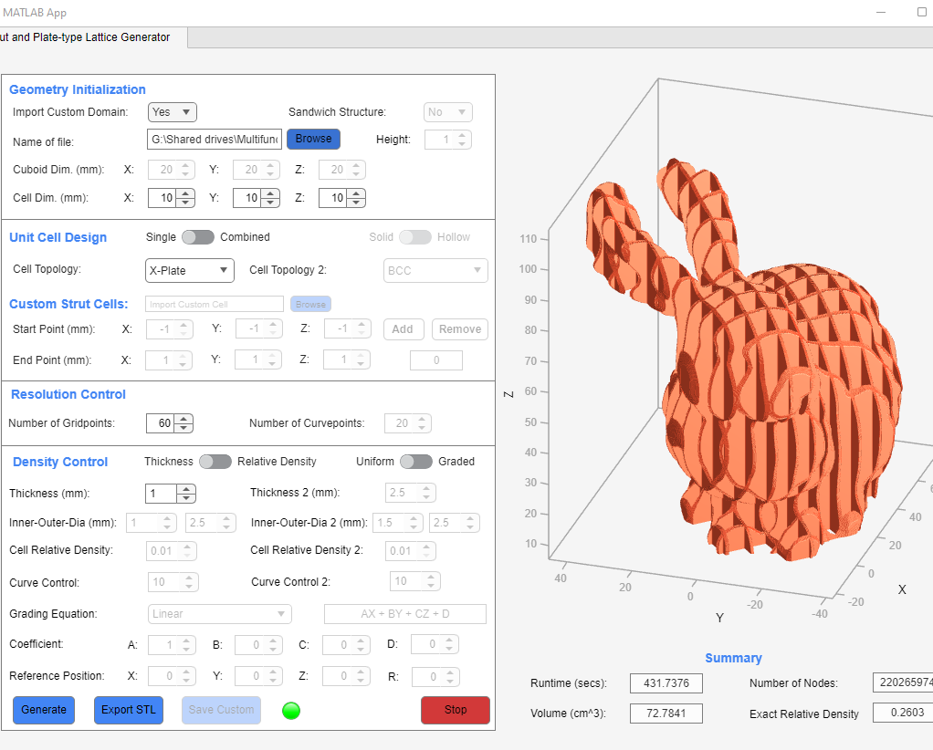Click the Reference Position X field
The height and width of the screenshot is (750, 933).
pyautogui.click(x=173, y=676)
